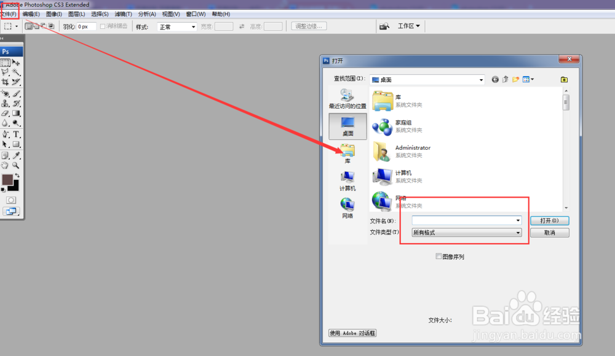Select the Polygonal Lasso tool
This screenshot has height=356, width=615.
(5, 72)
